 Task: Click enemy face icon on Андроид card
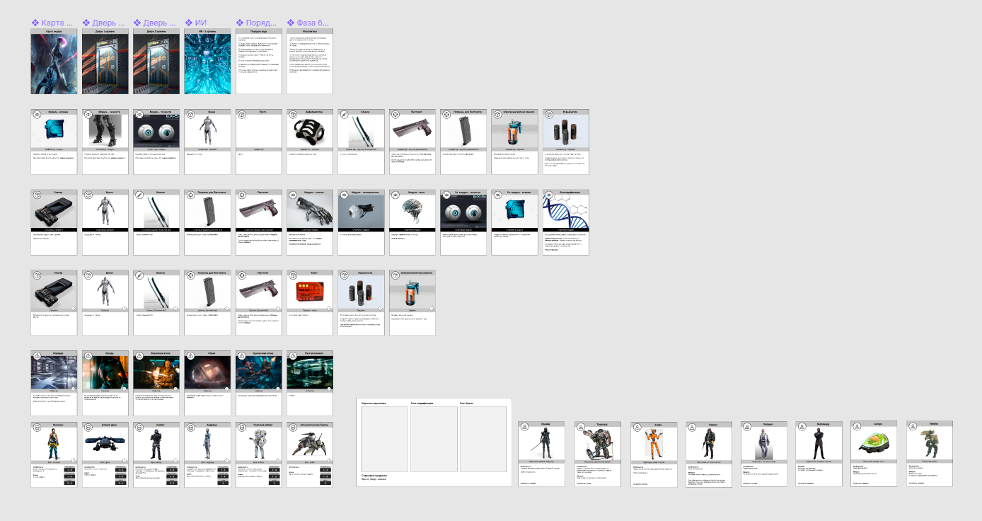190,426
